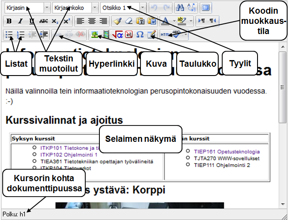Open the Kirjasinkoko font size dropdown

tap(75, 8)
